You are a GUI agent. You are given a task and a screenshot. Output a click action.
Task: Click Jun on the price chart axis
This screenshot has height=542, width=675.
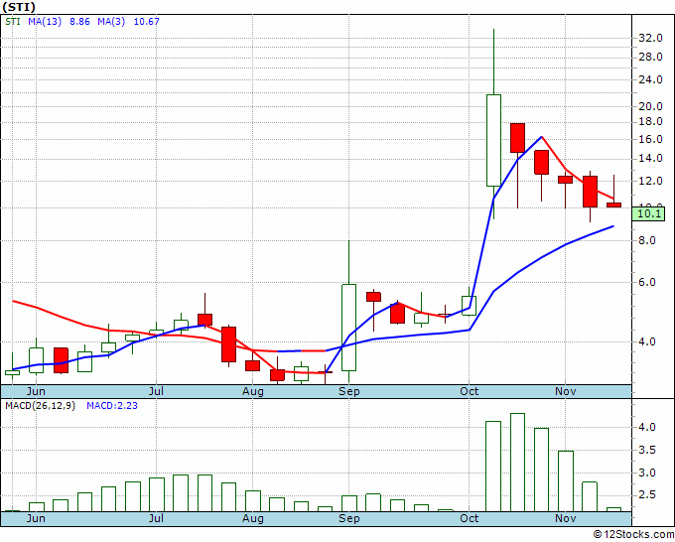click(36, 391)
